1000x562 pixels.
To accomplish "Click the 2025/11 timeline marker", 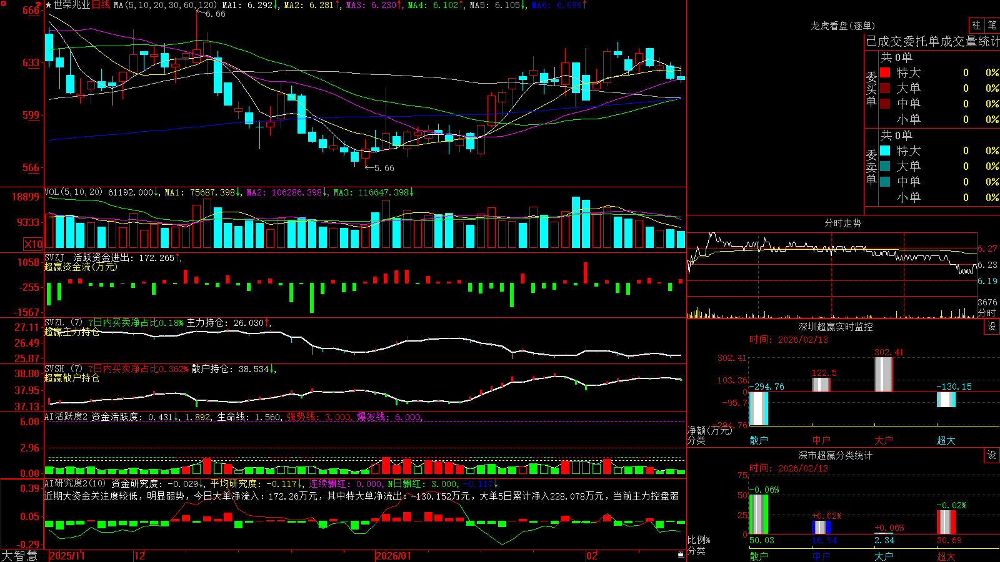I will click(x=67, y=556).
